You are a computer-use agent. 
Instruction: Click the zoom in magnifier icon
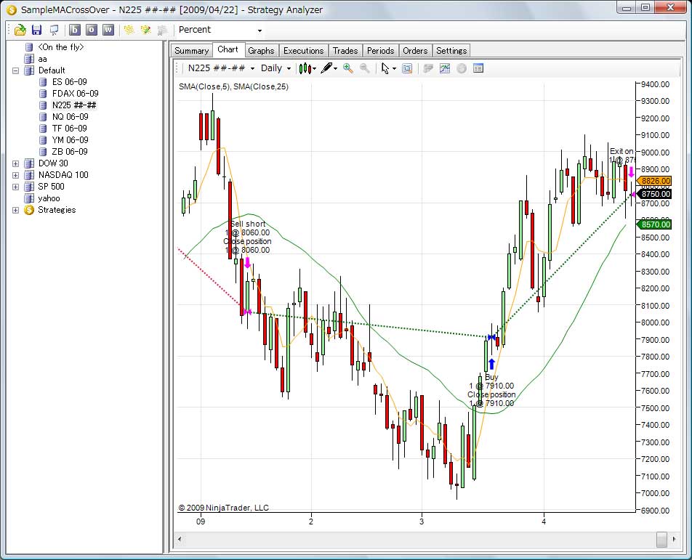[x=347, y=68]
